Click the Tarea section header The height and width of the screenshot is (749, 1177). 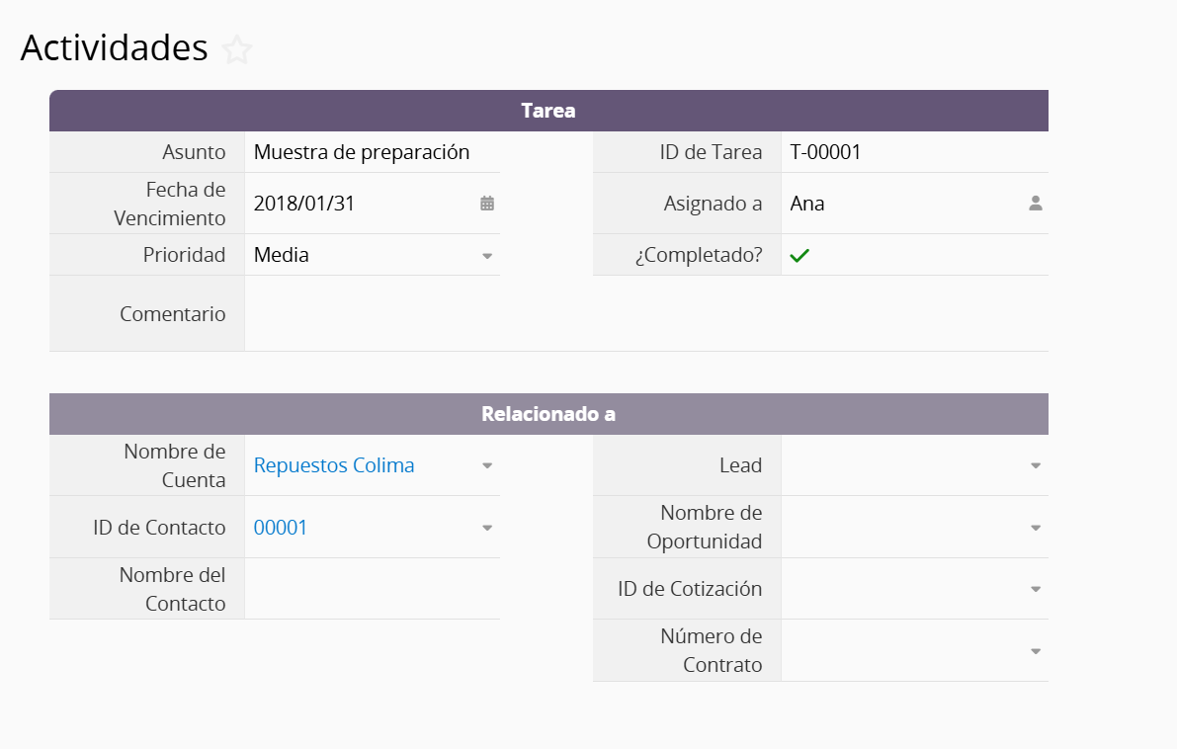point(548,111)
